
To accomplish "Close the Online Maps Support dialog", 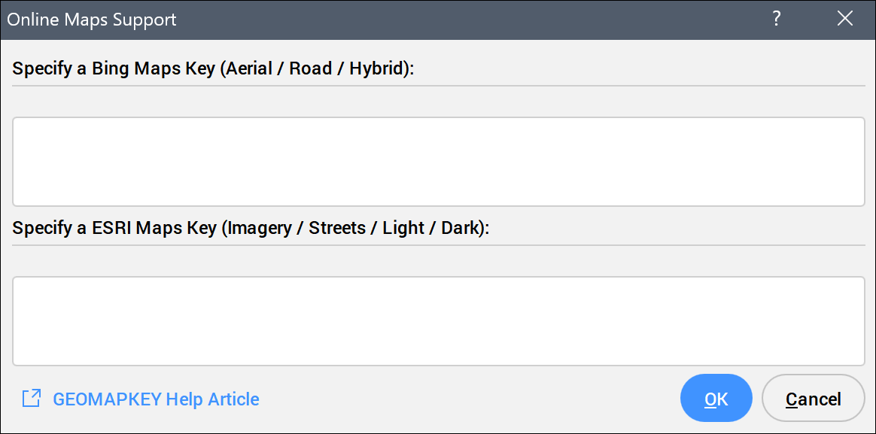I will click(844, 20).
